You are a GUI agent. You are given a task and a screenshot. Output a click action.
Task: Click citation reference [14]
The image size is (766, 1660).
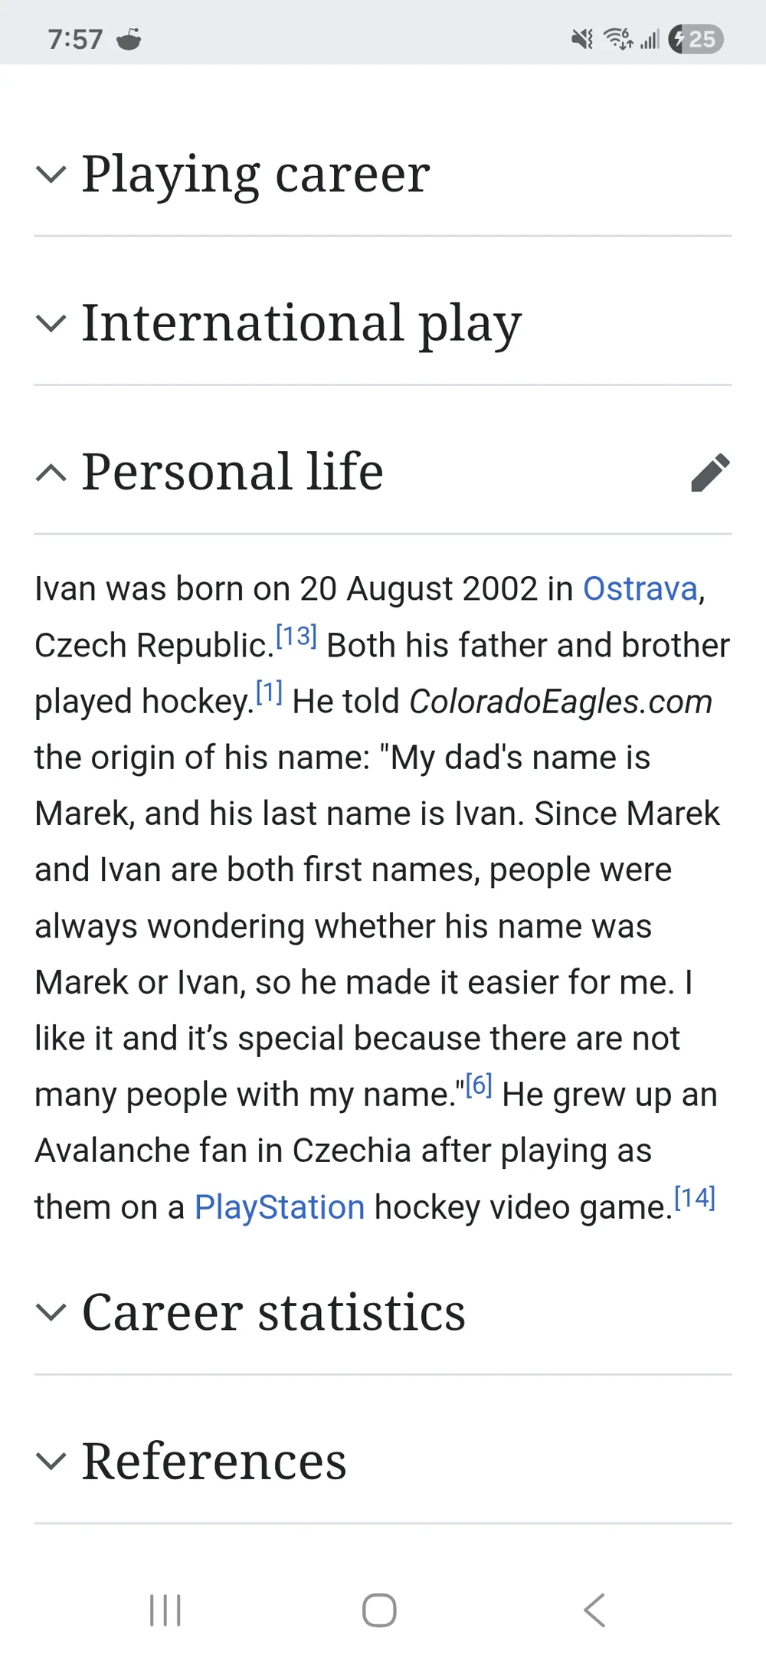click(x=695, y=1197)
